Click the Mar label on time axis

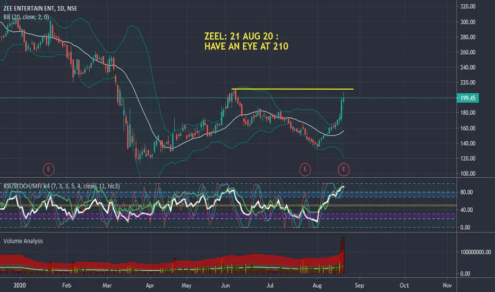[x=107, y=286]
